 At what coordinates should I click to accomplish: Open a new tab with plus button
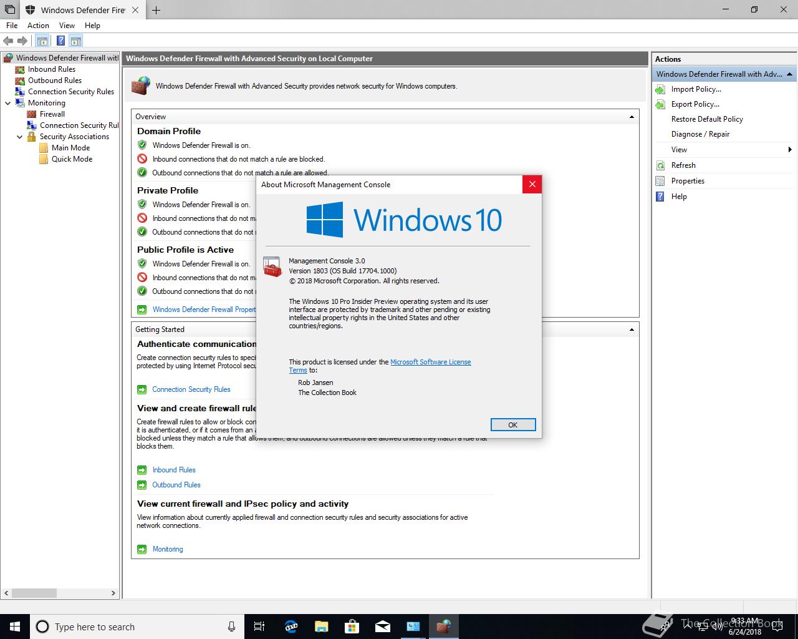click(156, 10)
